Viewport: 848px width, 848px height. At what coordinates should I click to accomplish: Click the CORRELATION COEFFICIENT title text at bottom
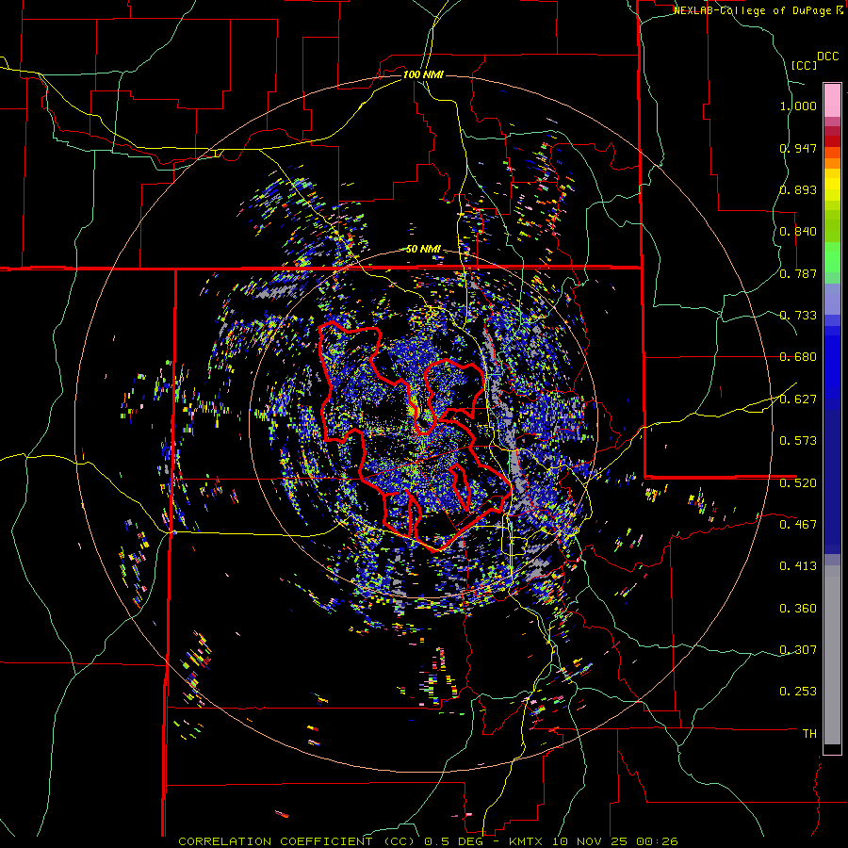pos(297,841)
